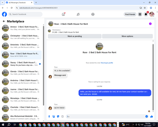The width and height of the screenshot is (158, 127).
Task: Record a voice clip with microphone icon
Action: pyautogui.click(x=49, y=117)
